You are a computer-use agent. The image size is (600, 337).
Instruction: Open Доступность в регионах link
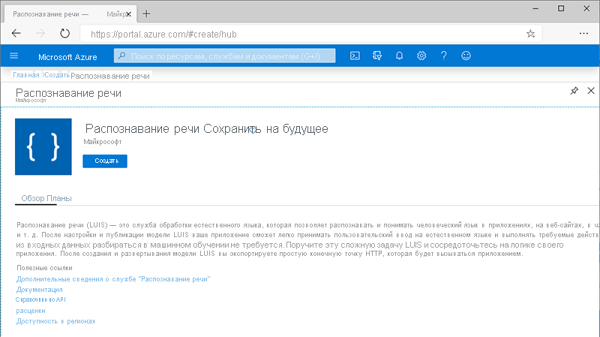tap(55, 321)
